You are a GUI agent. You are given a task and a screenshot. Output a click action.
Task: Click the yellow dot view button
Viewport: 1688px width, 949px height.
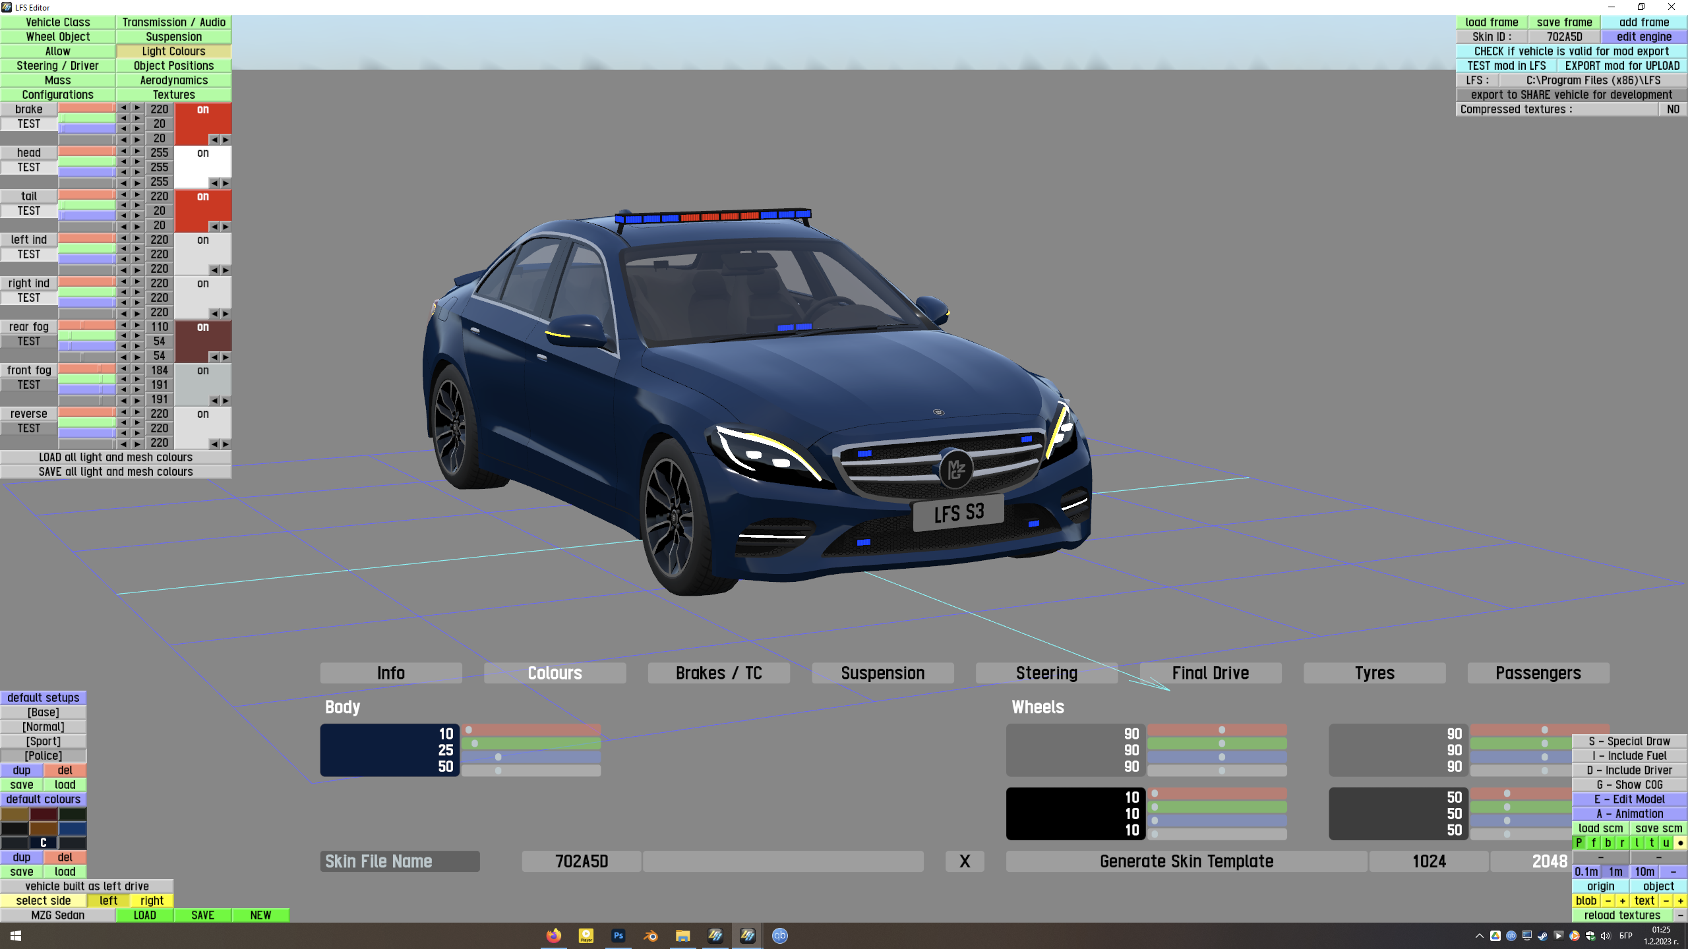tap(1681, 843)
